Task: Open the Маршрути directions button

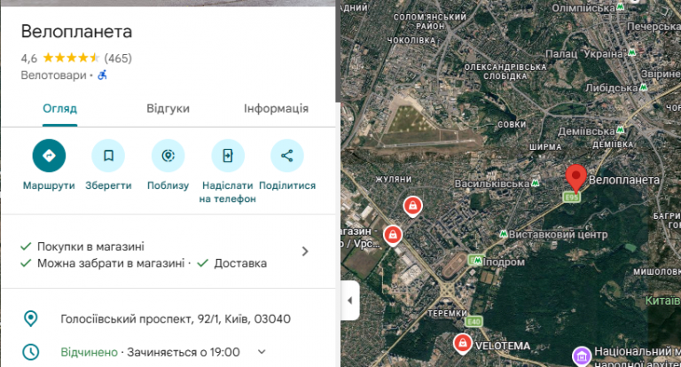Action: (x=49, y=155)
